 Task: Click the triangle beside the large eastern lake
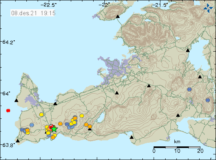tap(188, 50)
